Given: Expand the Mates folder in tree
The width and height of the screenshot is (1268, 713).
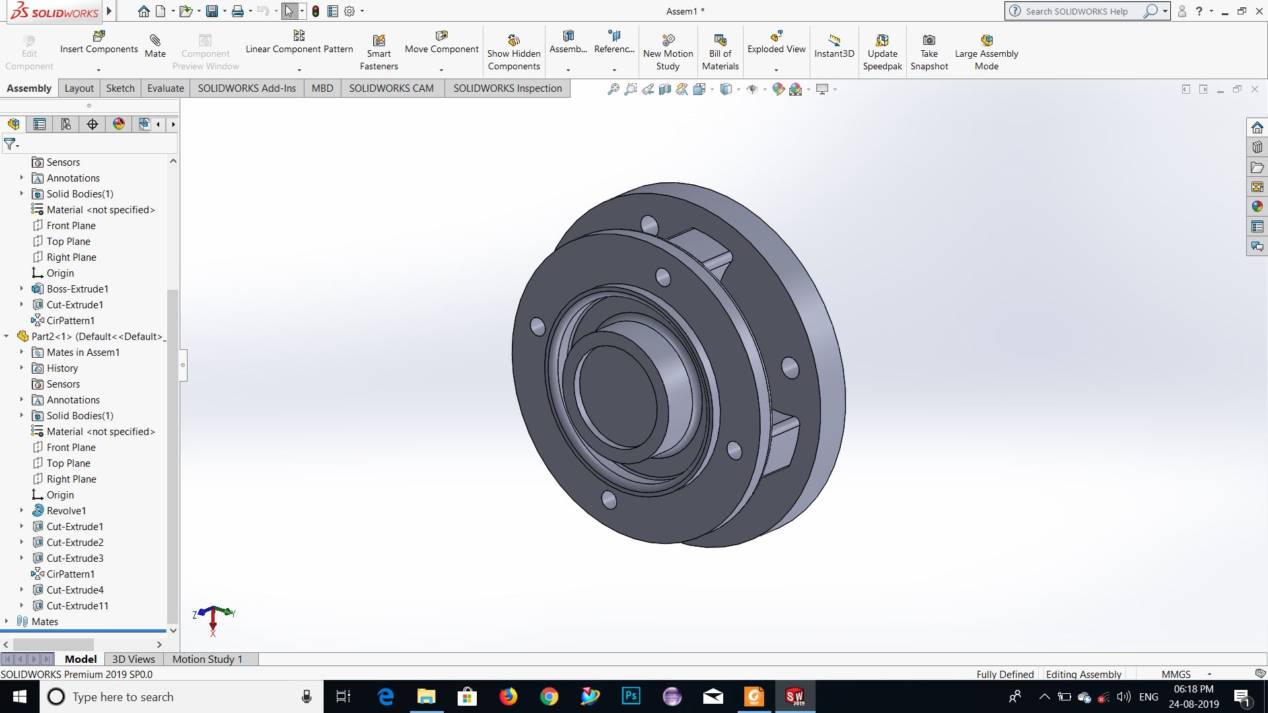Looking at the screenshot, I should [x=7, y=621].
